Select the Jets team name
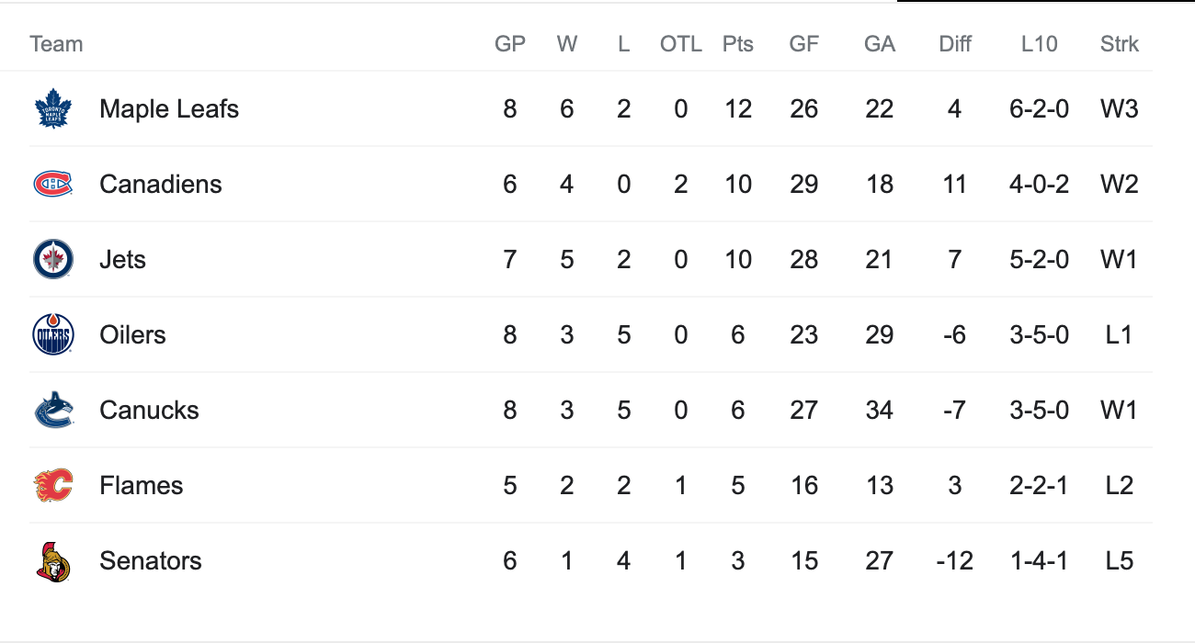The width and height of the screenshot is (1195, 643). click(x=122, y=259)
